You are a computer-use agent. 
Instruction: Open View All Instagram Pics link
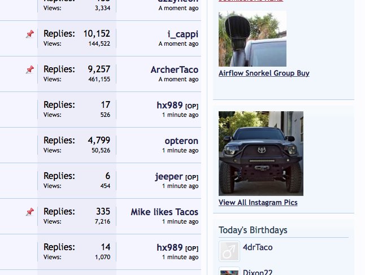click(x=258, y=202)
